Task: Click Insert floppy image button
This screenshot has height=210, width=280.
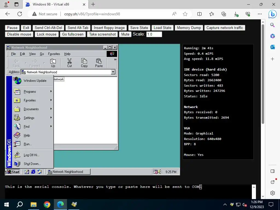Action: click(109, 28)
